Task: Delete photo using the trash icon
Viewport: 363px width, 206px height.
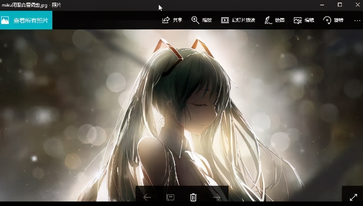Action: pos(193,197)
